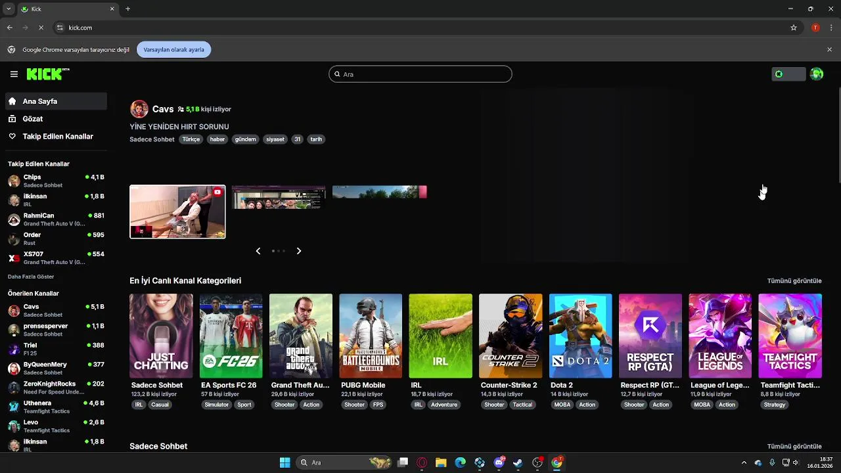Click Varsayılan olarak ayarla button
Viewport: 841px width, 473px height.
[173, 49]
